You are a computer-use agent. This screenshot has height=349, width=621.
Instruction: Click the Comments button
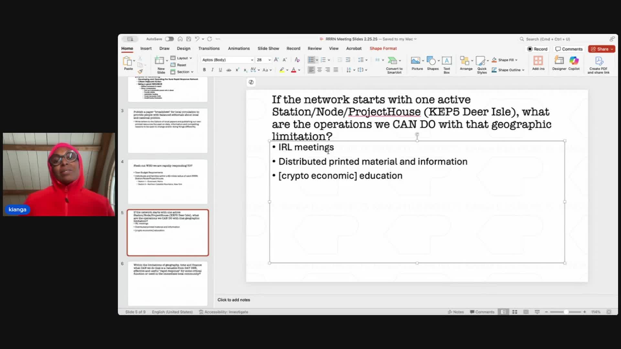coord(569,49)
